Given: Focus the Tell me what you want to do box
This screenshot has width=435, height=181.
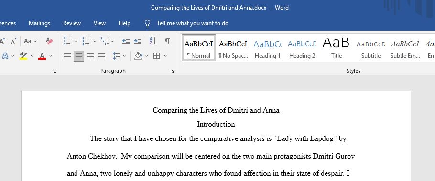Looking at the screenshot, I should coord(193,23).
